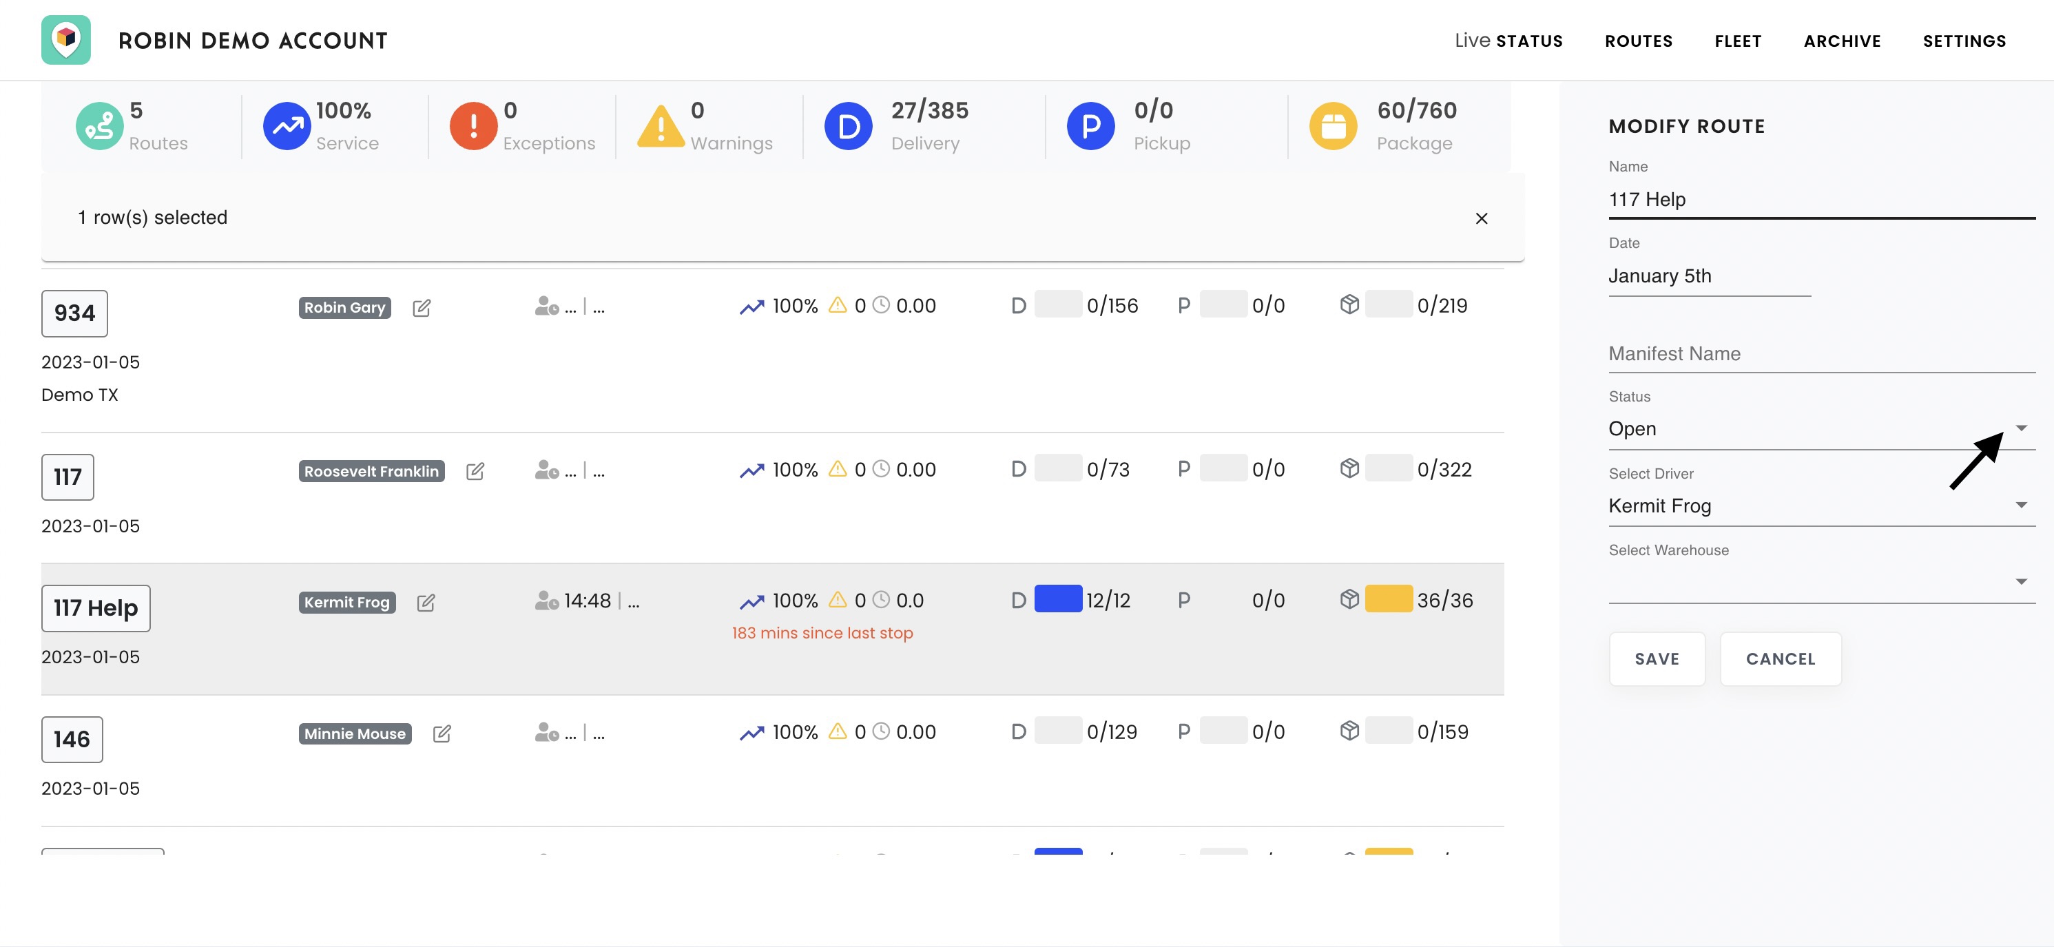Click the SAVE button
Viewport: 2054px width, 947px height.
[1657, 658]
